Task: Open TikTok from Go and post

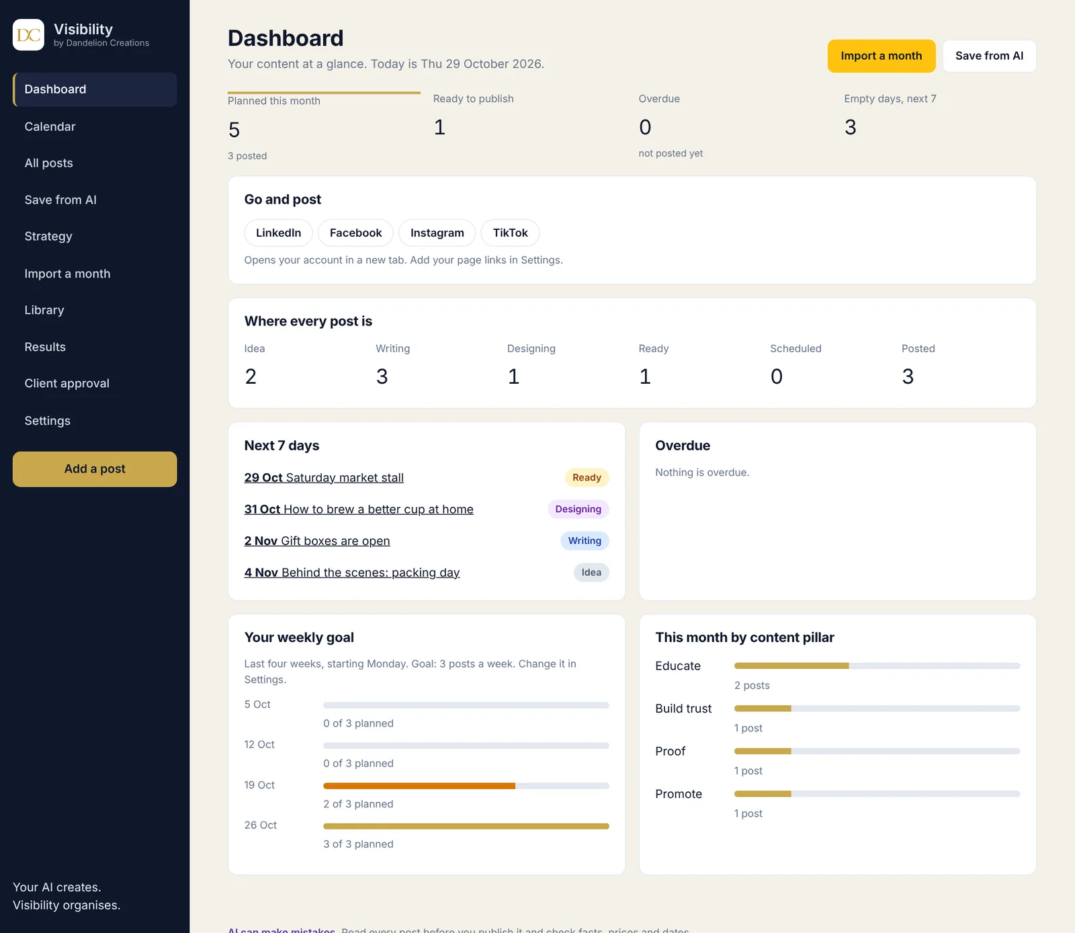Action: pos(510,233)
